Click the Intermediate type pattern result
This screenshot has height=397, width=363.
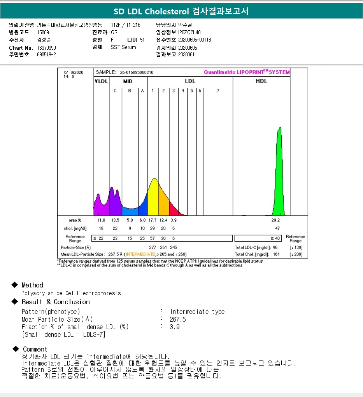[x=197, y=312]
